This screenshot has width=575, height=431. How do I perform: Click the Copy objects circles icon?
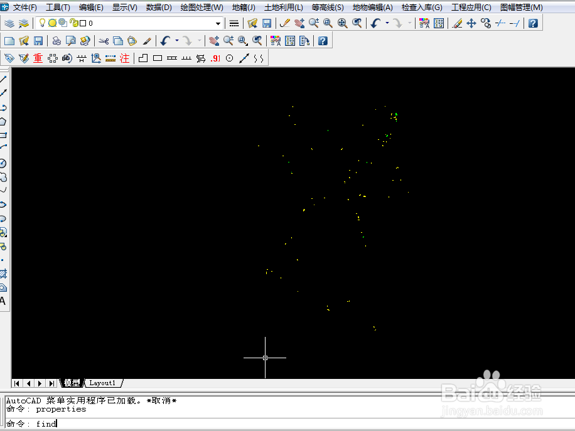tap(485, 23)
